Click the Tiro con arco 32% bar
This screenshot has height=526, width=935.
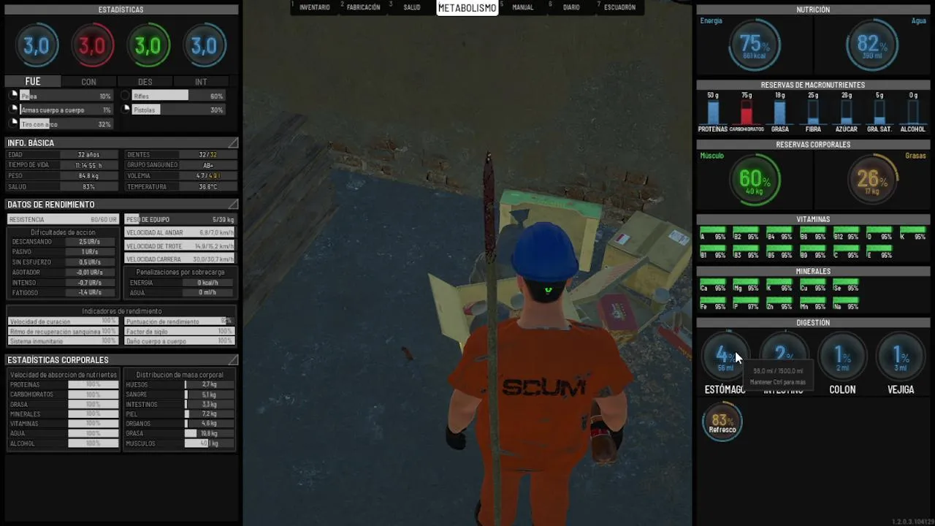(x=66, y=124)
